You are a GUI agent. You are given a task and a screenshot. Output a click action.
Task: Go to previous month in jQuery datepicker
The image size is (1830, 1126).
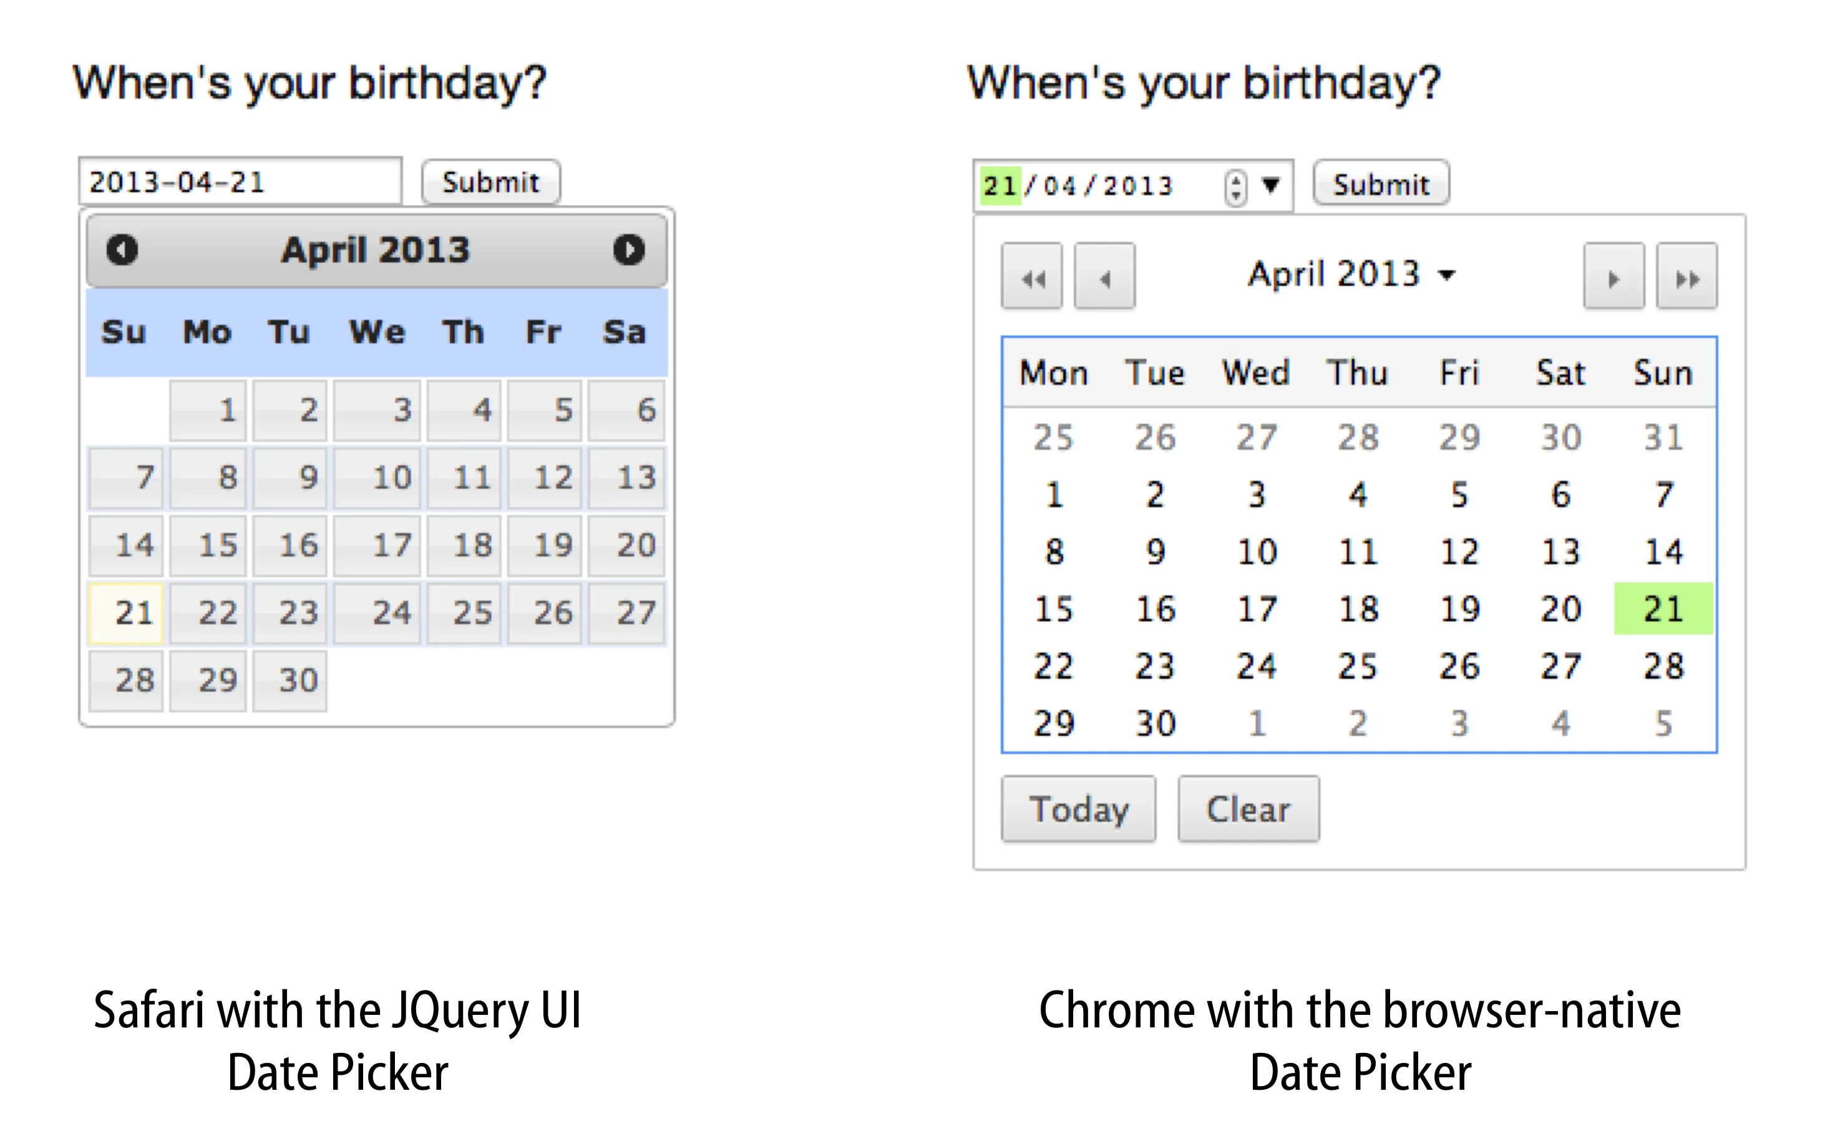click(122, 250)
